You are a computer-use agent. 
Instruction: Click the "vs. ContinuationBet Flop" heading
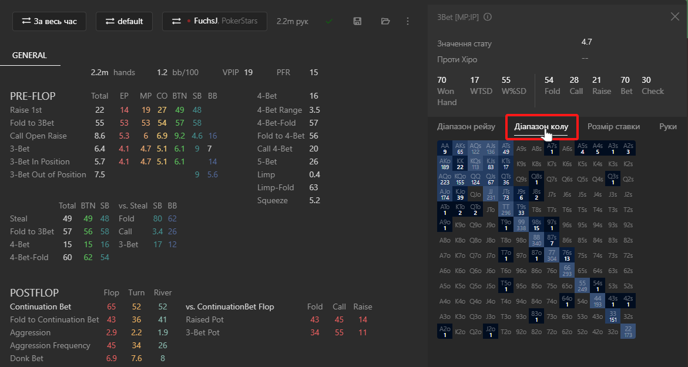pos(230,307)
